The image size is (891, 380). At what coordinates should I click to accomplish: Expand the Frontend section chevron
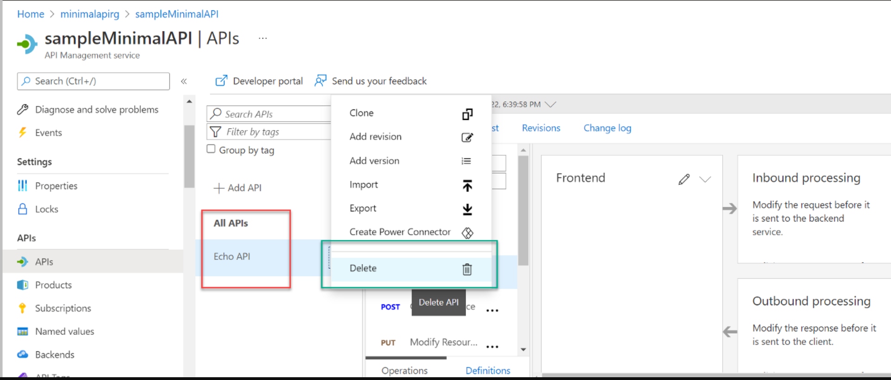tap(705, 179)
